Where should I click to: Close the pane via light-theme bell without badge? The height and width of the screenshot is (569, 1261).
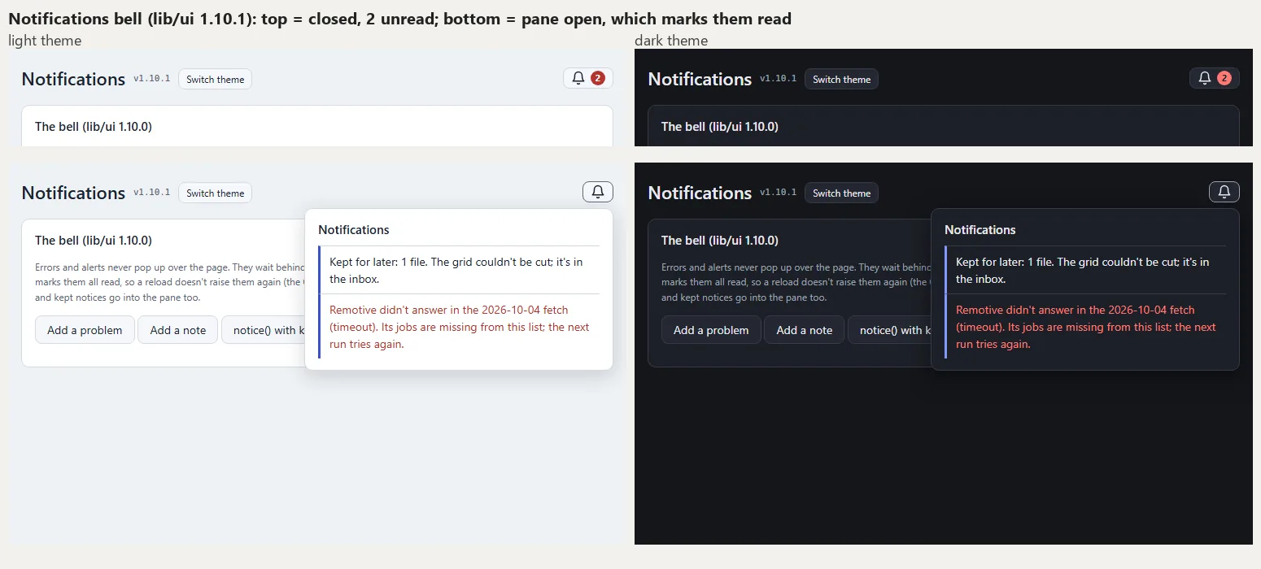598,192
